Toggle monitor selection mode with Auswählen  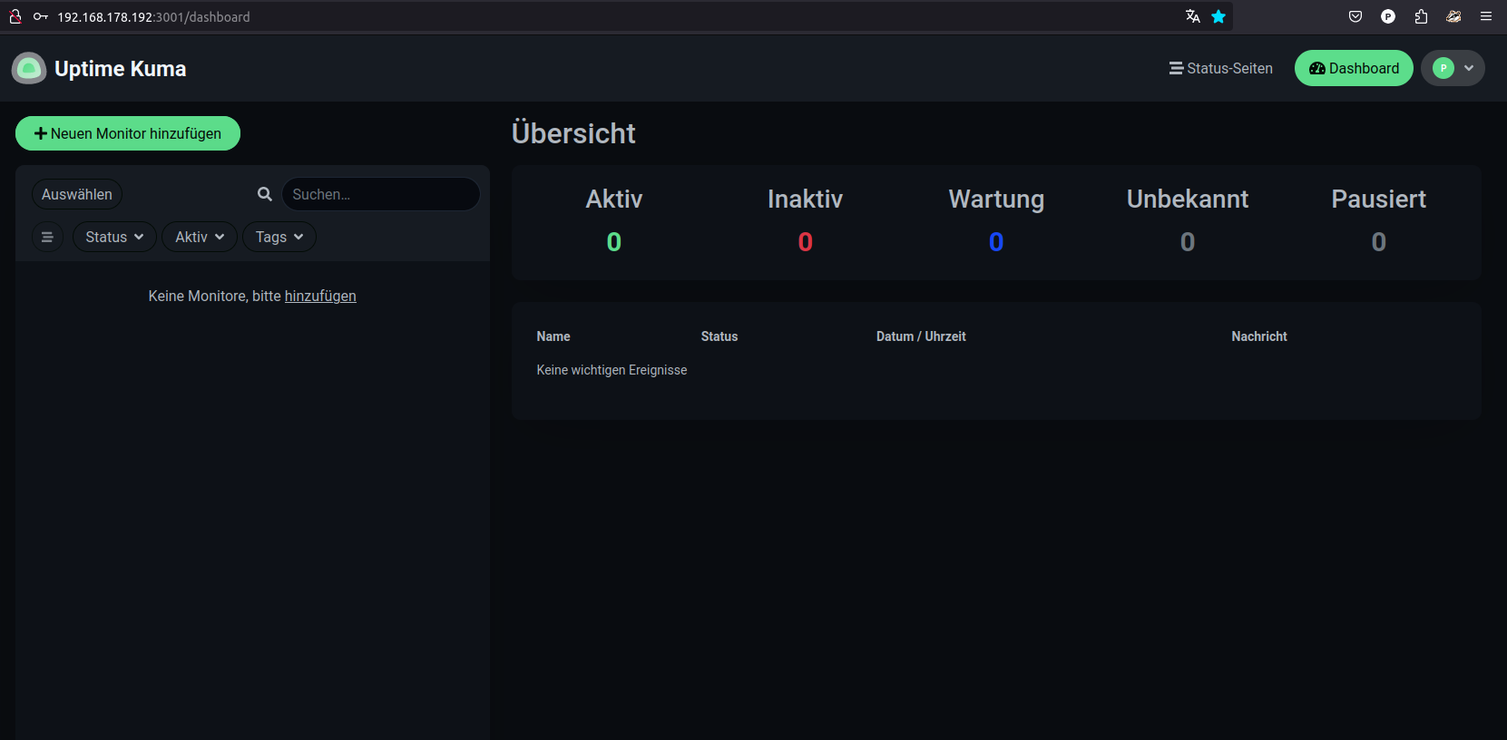tap(77, 194)
